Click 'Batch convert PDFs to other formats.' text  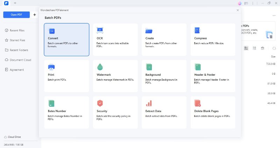tap(63, 45)
